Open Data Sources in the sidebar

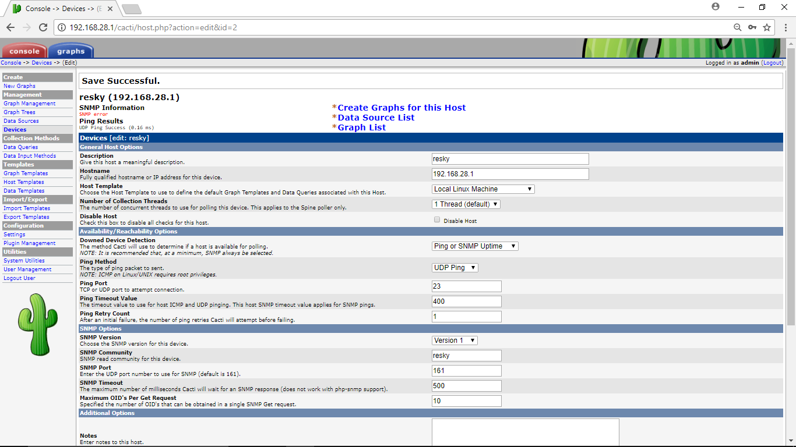[21, 121]
